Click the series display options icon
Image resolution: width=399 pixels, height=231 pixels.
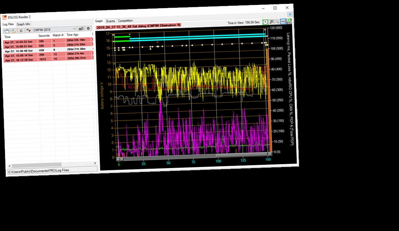point(272,22)
